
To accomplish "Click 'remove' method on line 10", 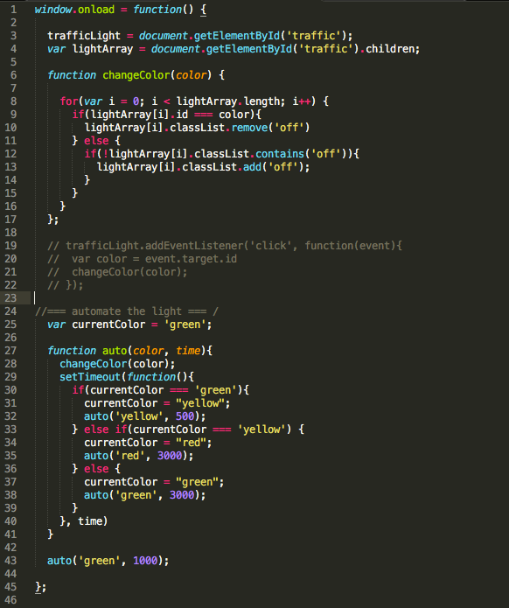I will pos(249,128).
